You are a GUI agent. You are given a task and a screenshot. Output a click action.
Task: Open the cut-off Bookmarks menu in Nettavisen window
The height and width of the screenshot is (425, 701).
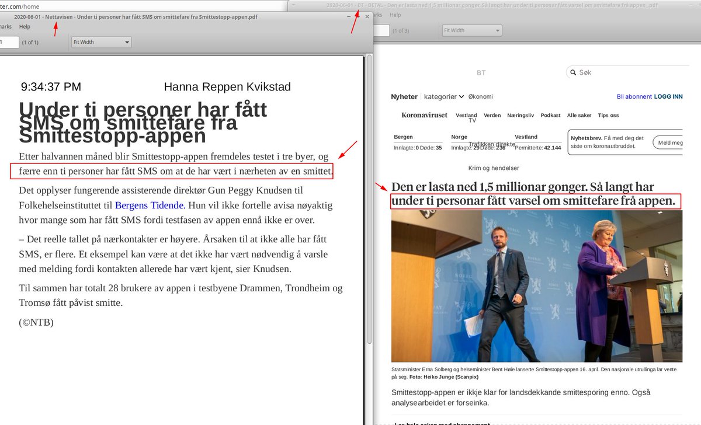pyautogui.click(x=5, y=27)
